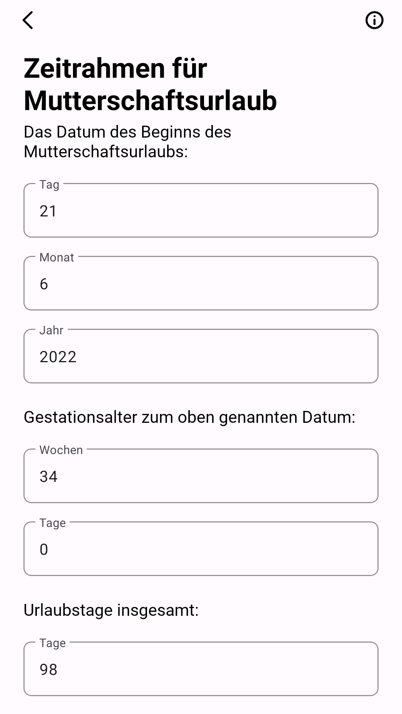Screen dimensions: 402x714
Task: Edit the Tage field under Urlaubstage insgesamt
Action: point(201,669)
